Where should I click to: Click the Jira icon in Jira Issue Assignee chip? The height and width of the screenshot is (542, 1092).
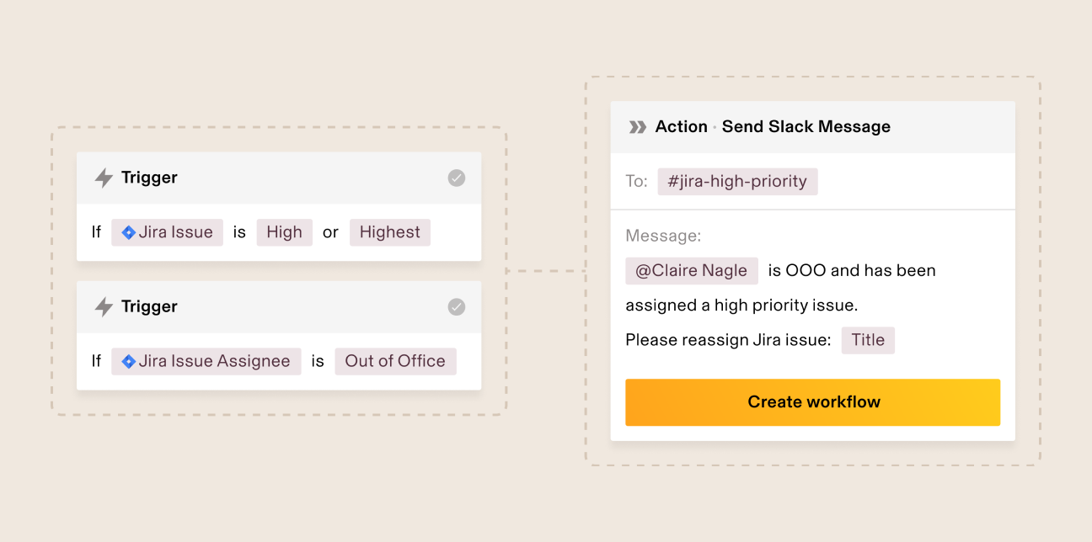tap(129, 362)
